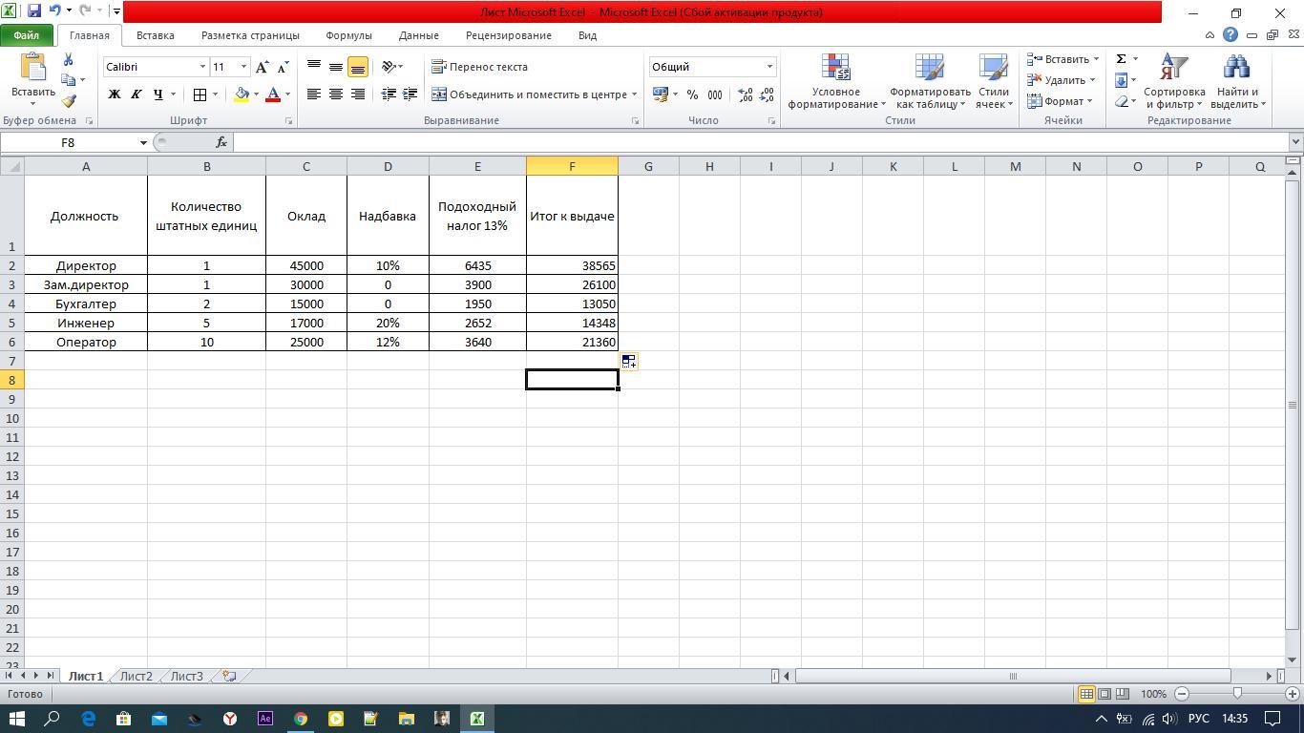
Task: Click Формат in the Ячейки group
Action: click(x=1060, y=101)
